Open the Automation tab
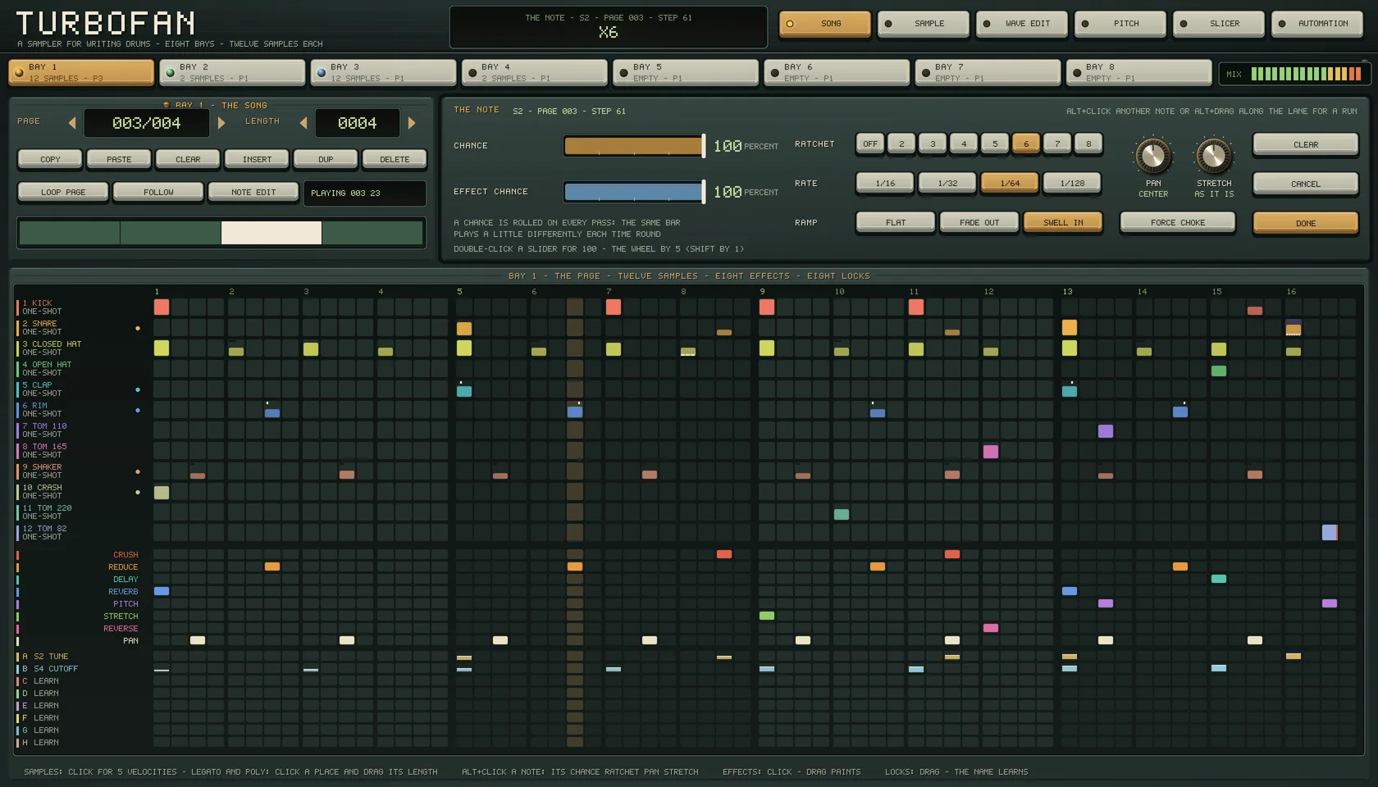Screen dimensions: 1378x787 pos(1317,24)
